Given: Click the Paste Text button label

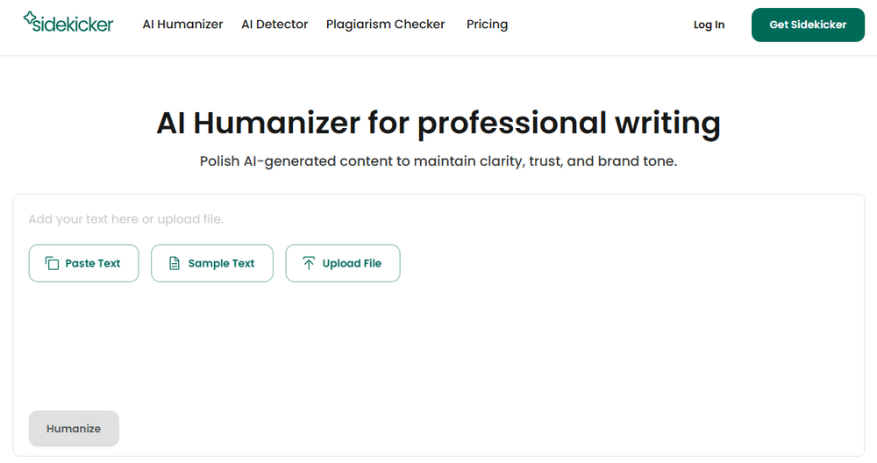Looking at the screenshot, I should (93, 263).
